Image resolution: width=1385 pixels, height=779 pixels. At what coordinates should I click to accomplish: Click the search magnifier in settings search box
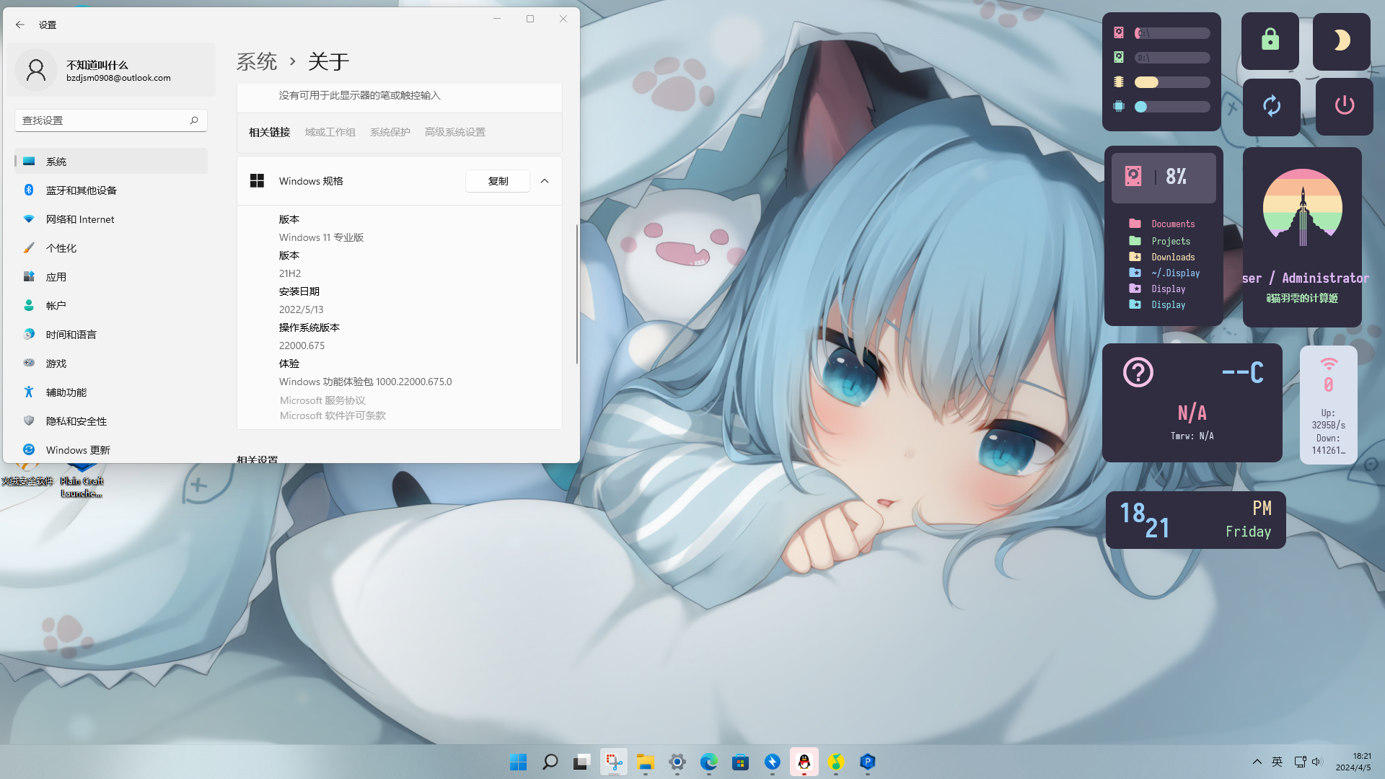(x=194, y=120)
